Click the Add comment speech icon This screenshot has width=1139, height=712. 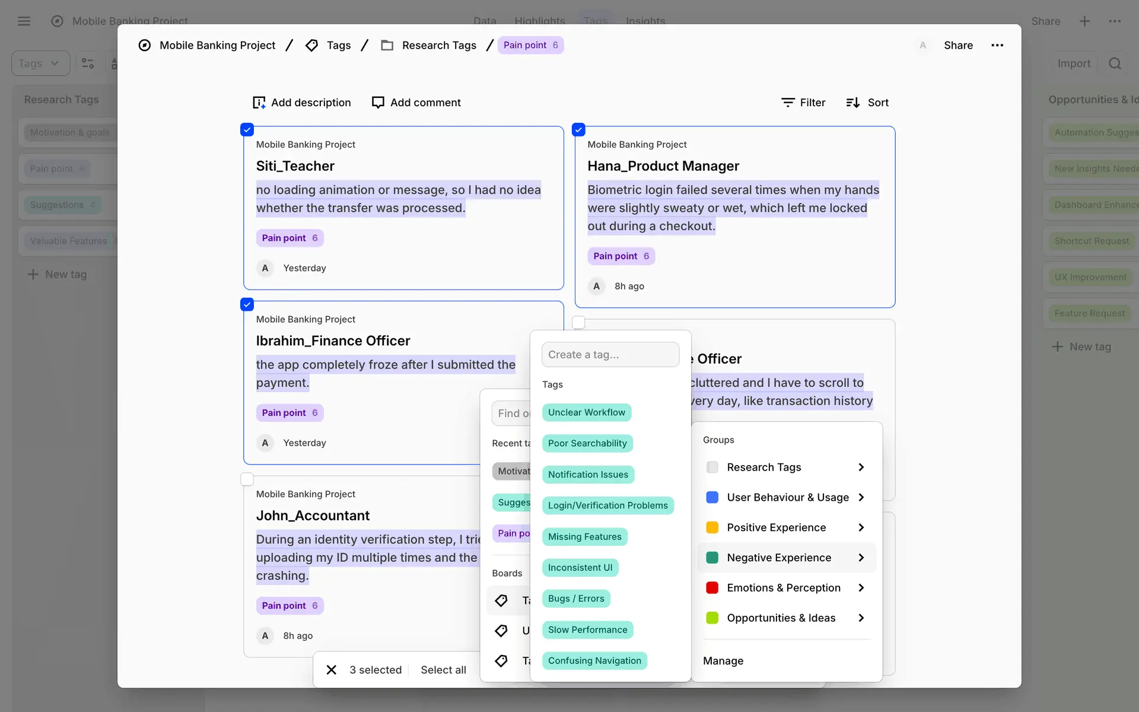[x=378, y=103]
